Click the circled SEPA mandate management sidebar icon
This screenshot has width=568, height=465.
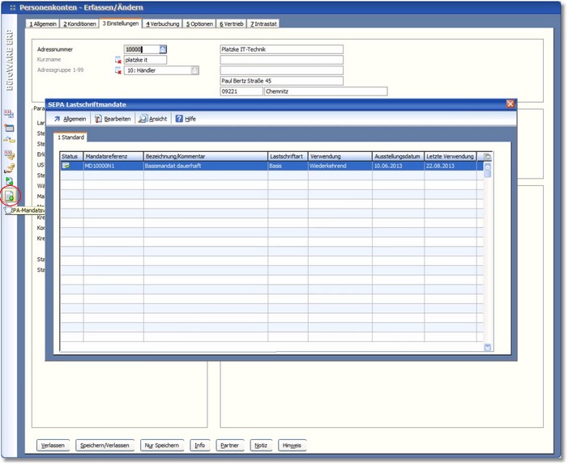10,196
